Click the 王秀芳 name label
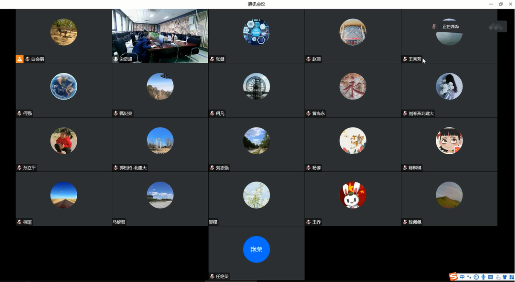Screen dimensions: 515x282 [415, 59]
